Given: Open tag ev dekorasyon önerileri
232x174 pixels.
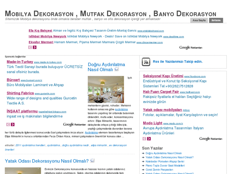Looking at the screenshot, I should [x=66, y=148].
